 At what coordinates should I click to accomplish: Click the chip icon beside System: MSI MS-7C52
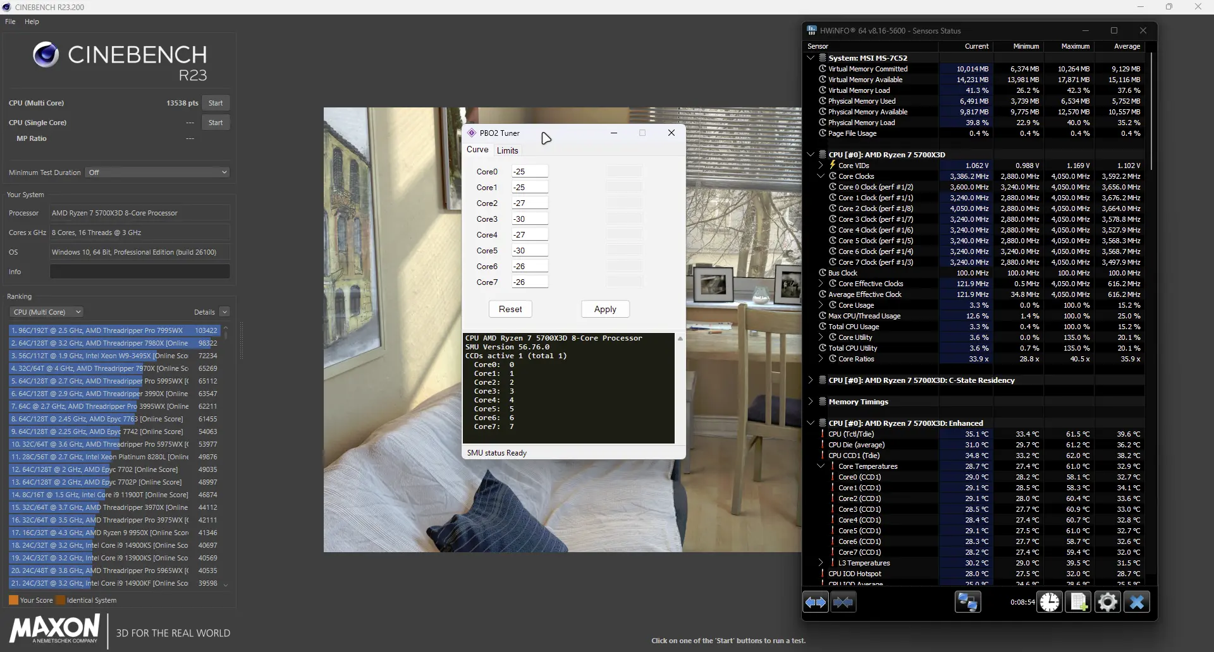pos(823,57)
